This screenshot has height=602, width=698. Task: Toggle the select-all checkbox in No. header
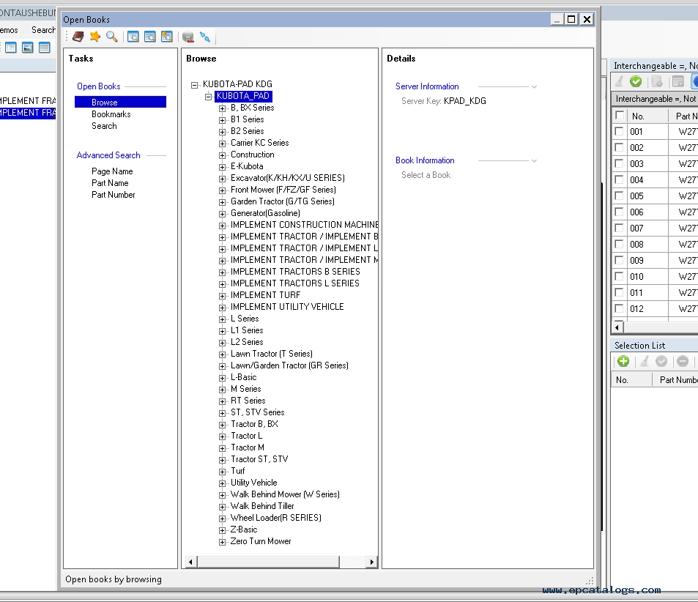pos(620,116)
